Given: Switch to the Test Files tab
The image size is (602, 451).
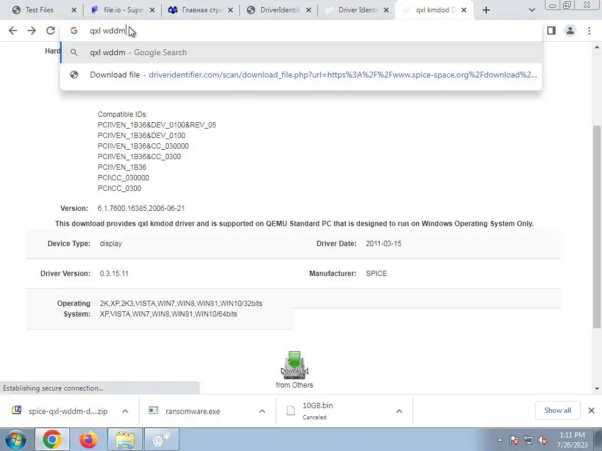Looking at the screenshot, I should 39,10.
